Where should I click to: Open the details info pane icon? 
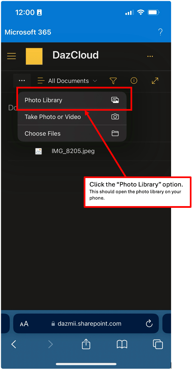pos(134,81)
